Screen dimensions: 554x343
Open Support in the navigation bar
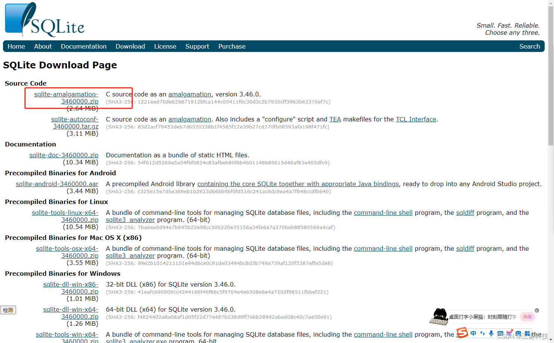(x=197, y=46)
